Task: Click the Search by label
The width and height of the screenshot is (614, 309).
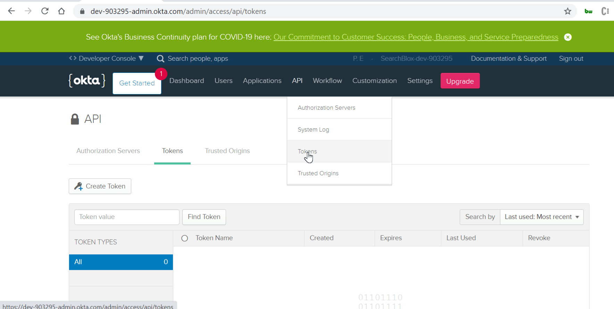Action: [480, 217]
